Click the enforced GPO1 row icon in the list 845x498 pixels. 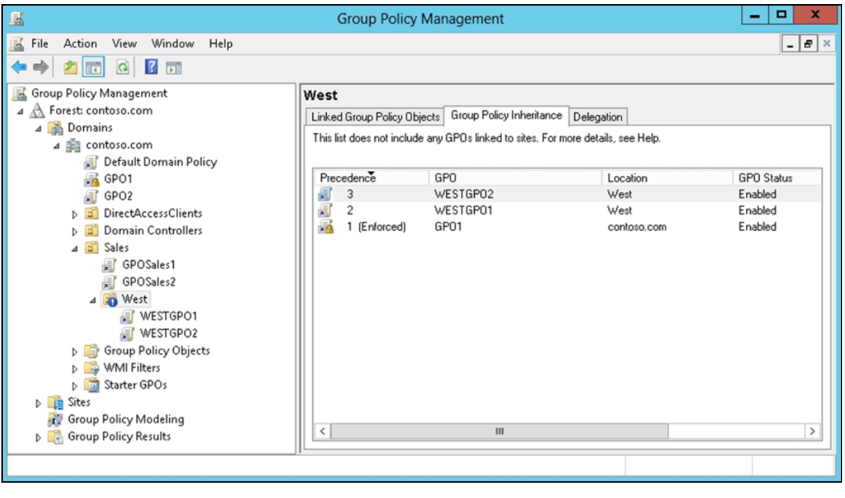pyautogui.click(x=325, y=227)
